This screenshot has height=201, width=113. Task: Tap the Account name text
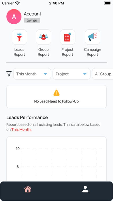[x=33, y=14]
